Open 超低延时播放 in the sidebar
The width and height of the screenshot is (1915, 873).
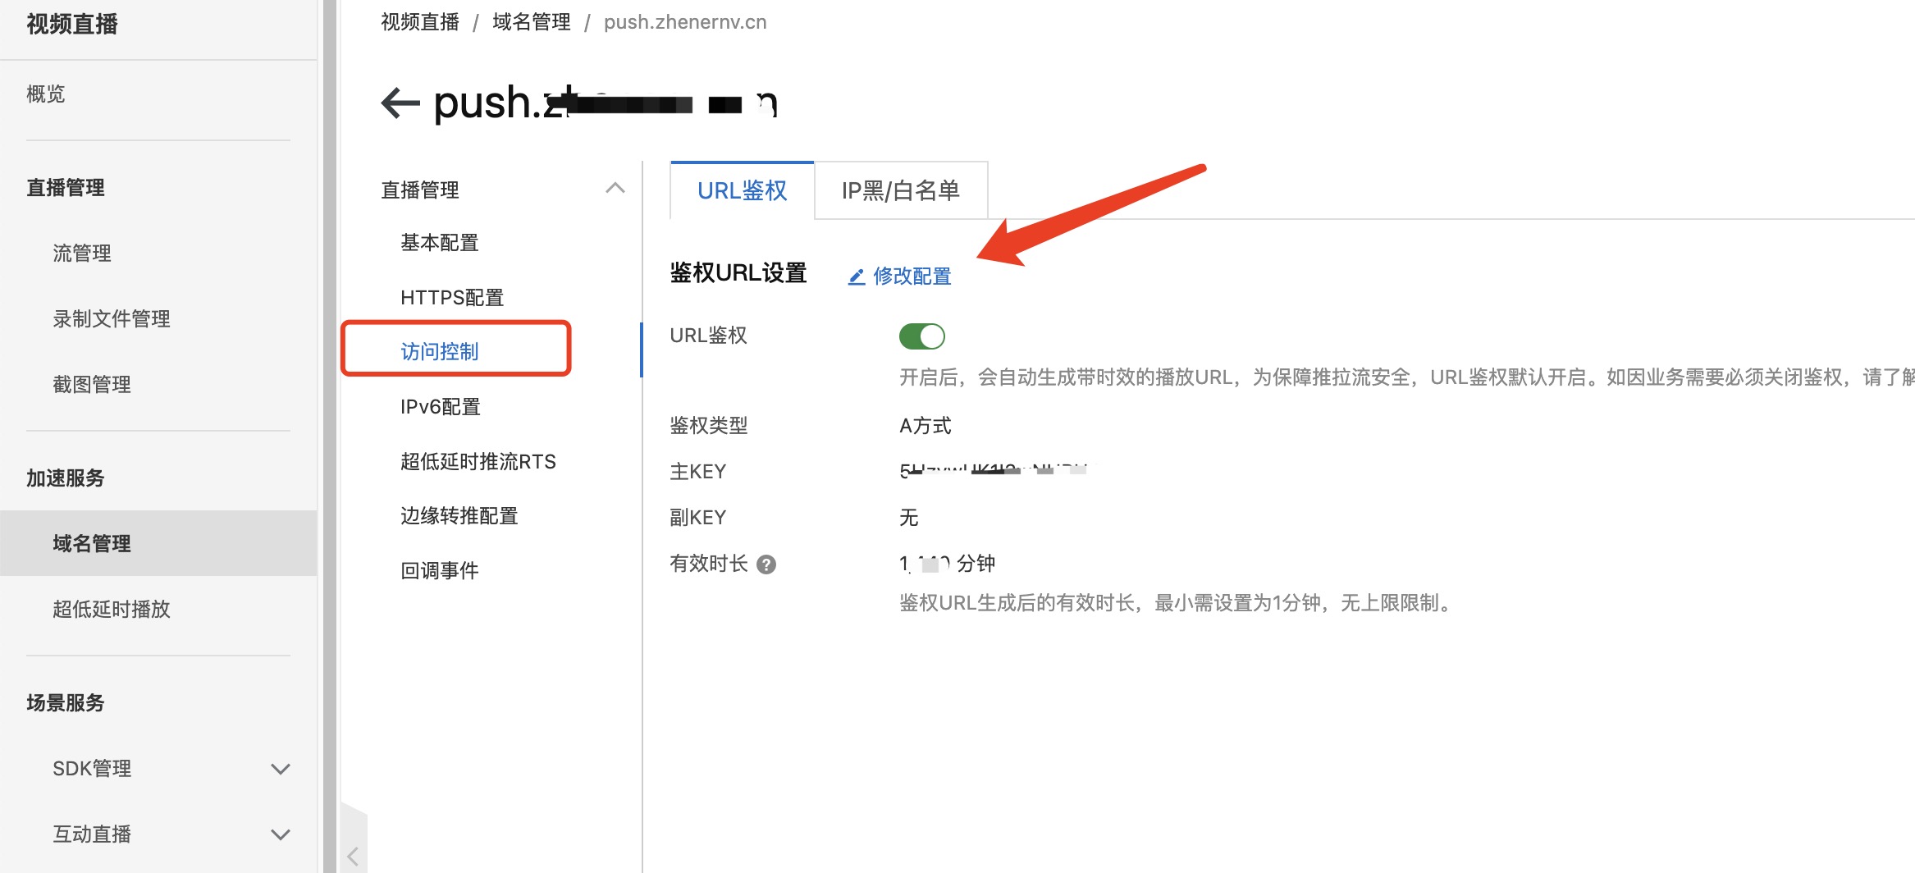coord(112,610)
